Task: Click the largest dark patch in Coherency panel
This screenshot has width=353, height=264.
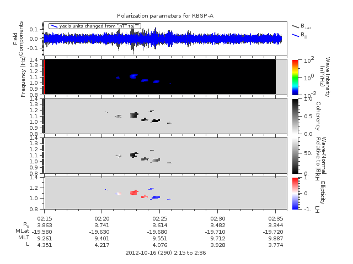Action: coord(133,116)
